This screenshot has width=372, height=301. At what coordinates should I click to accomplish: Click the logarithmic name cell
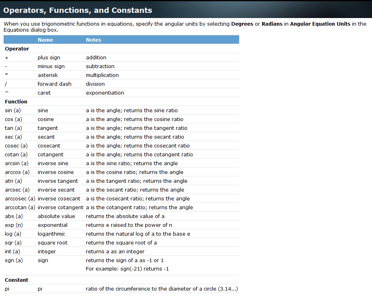click(51, 234)
